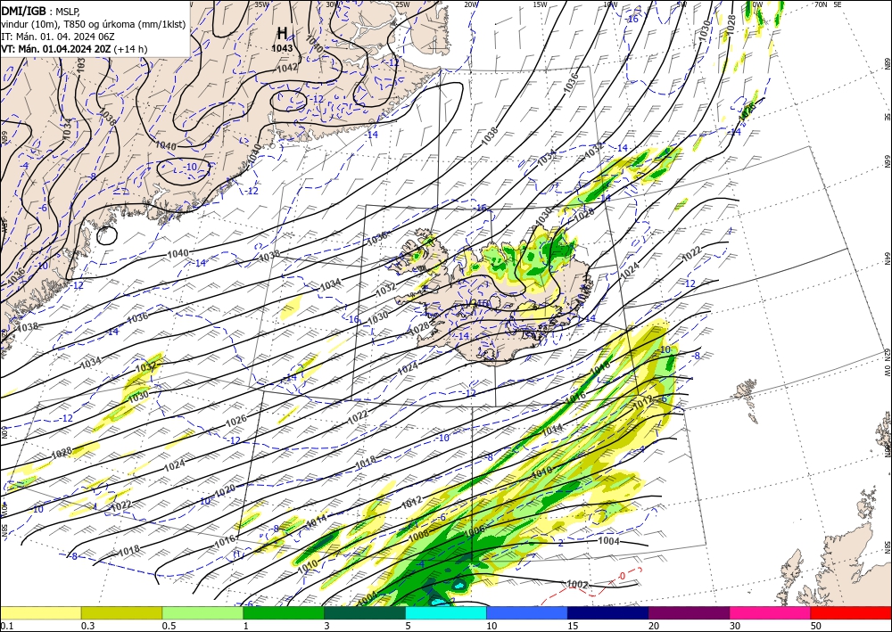Click the '15W' longitude label

coord(540,4)
